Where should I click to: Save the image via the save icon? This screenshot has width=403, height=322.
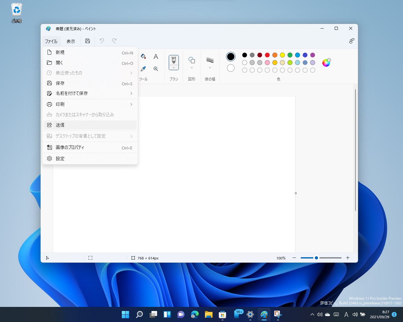(x=88, y=41)
